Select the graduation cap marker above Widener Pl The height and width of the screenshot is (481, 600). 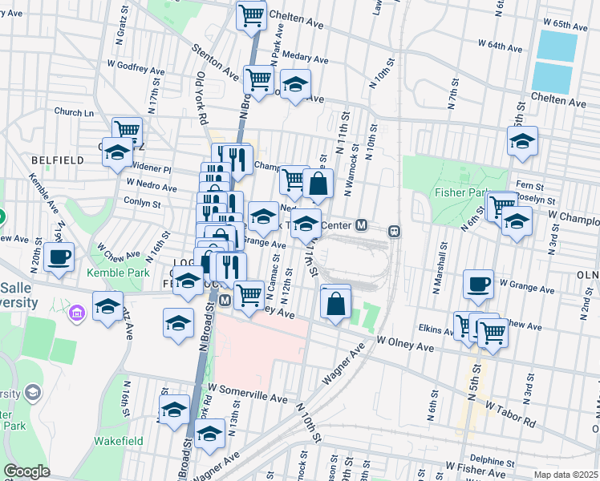[x=117, y=155]
